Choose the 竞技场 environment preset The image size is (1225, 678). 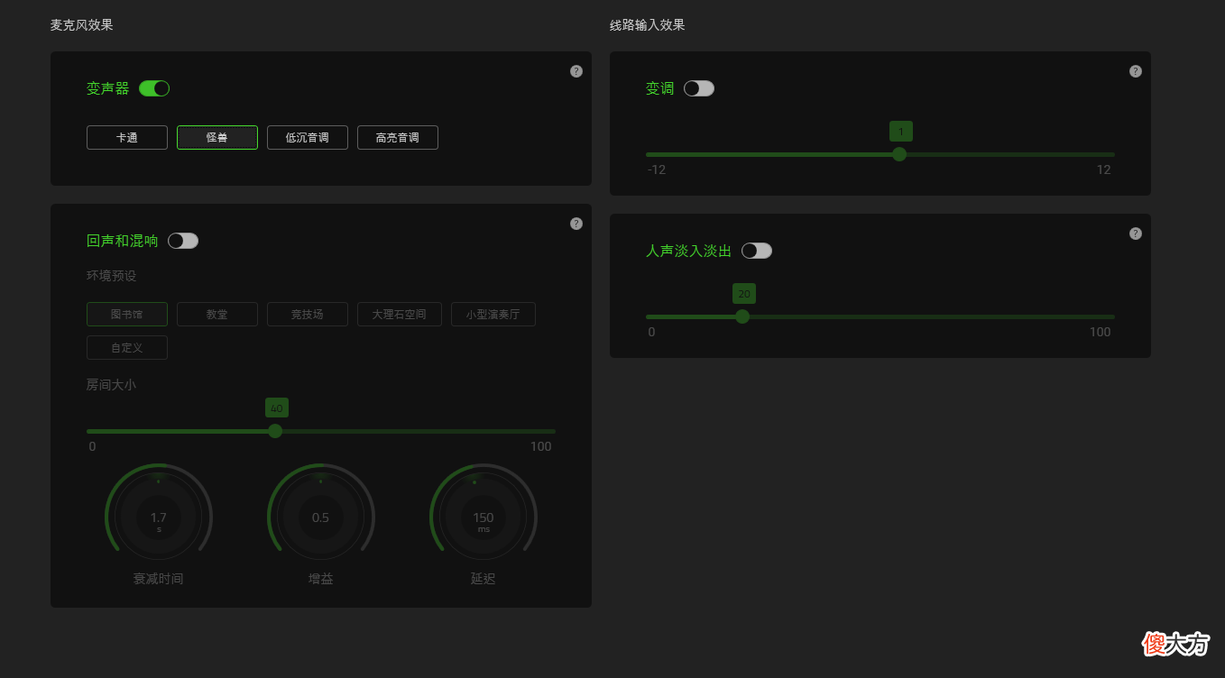pos(308,314)
